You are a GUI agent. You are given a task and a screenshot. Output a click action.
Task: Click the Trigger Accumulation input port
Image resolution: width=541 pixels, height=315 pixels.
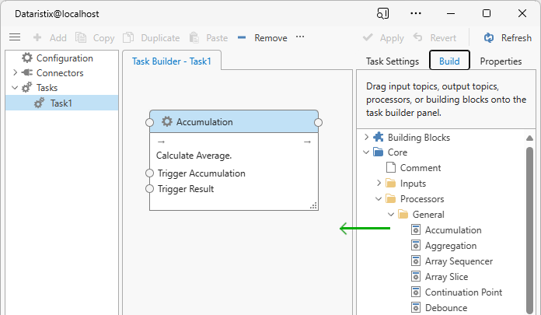pos(150,173)
